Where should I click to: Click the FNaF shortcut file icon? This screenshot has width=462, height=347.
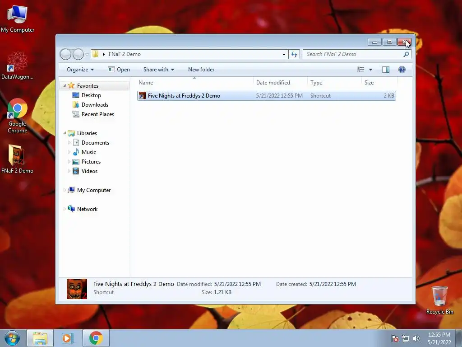coord(142,96)
